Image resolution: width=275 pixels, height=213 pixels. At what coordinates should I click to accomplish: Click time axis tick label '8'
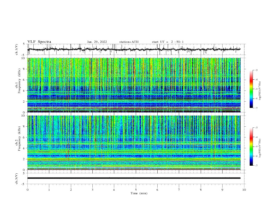201,190
